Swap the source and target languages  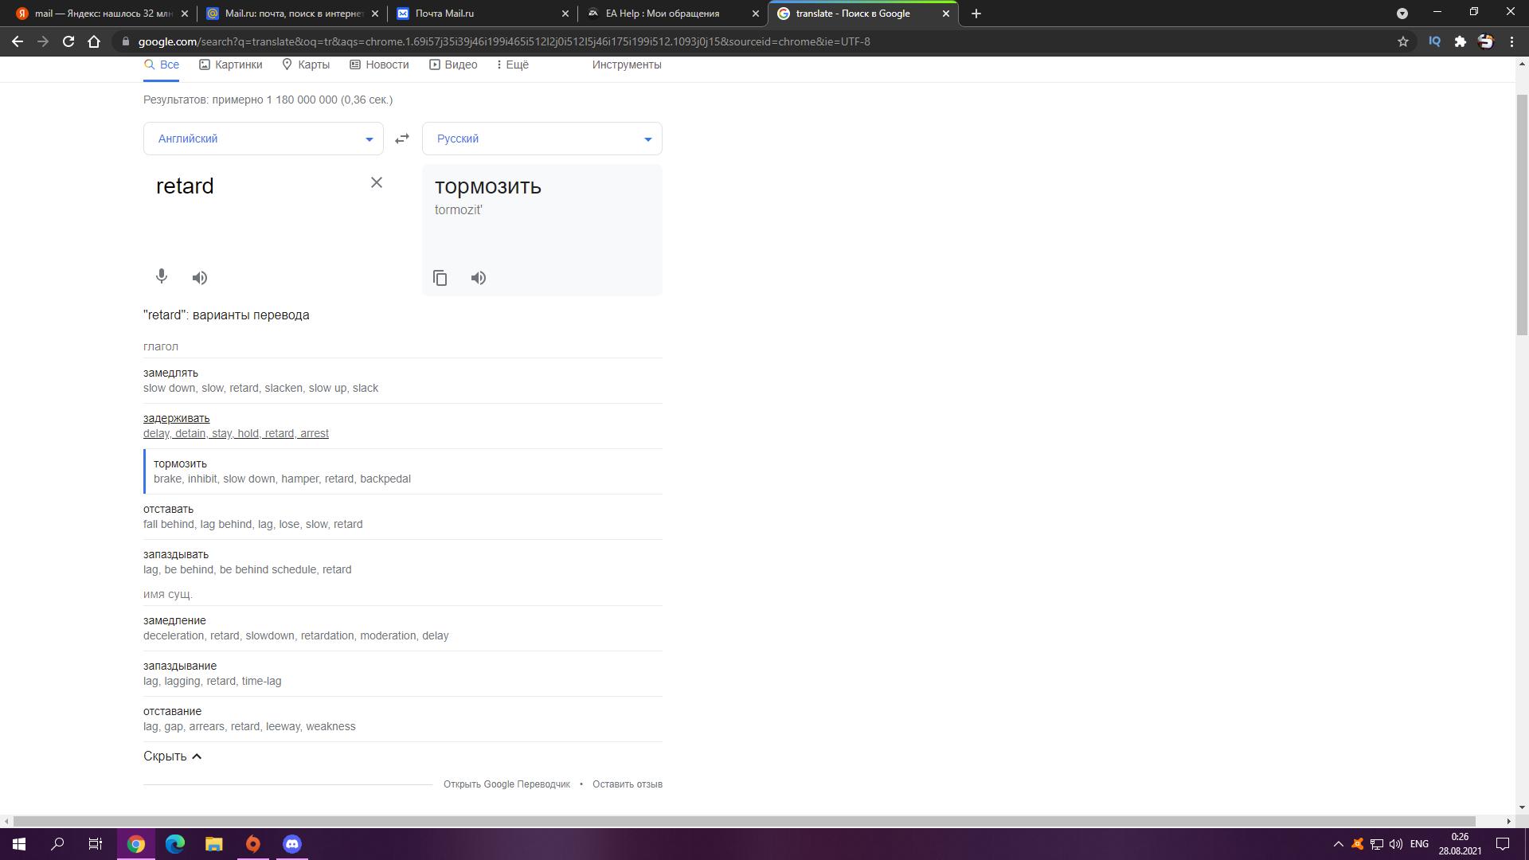(x=402, y=139)
